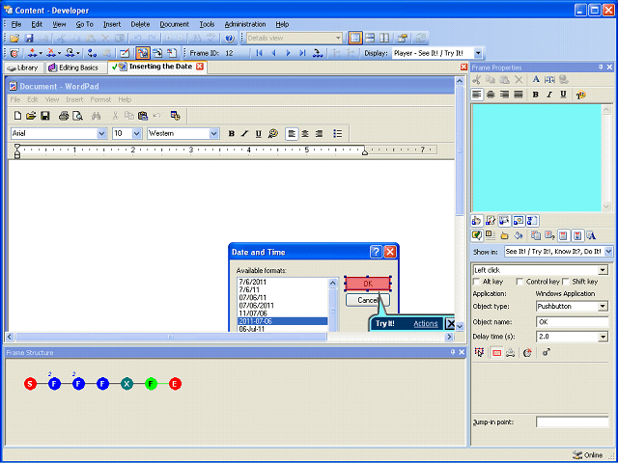Click the red target icon at the start of the second toolbar

point(14,53)
